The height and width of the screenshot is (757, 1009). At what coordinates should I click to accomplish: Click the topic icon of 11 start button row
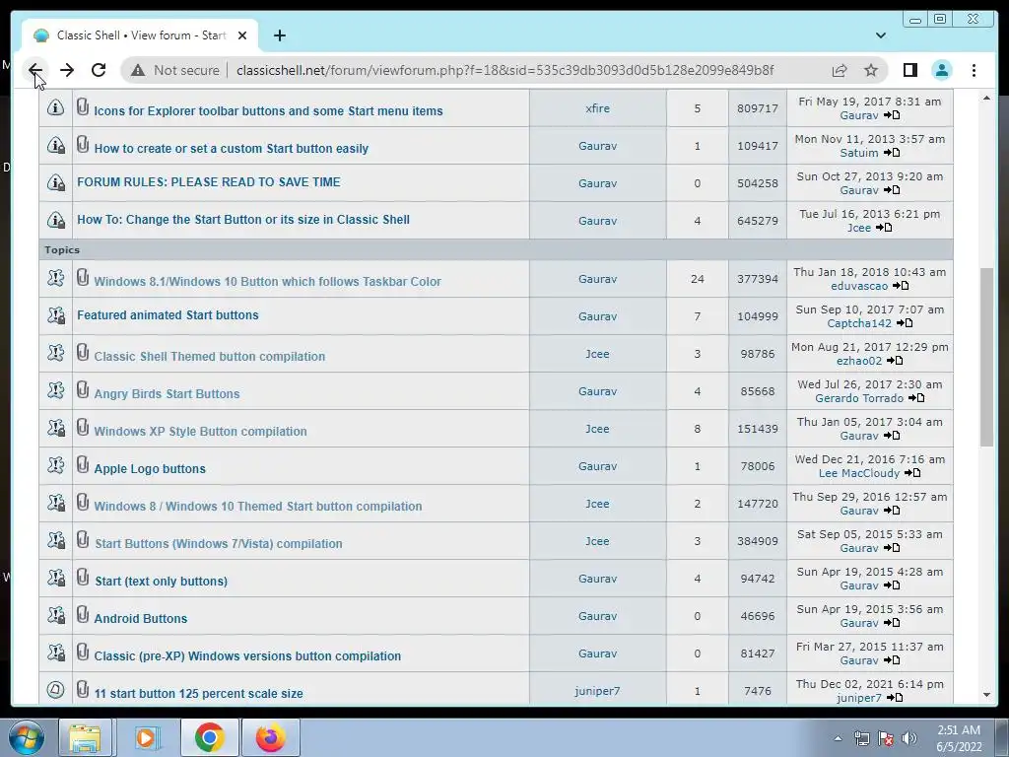click(x=56, y=690)
